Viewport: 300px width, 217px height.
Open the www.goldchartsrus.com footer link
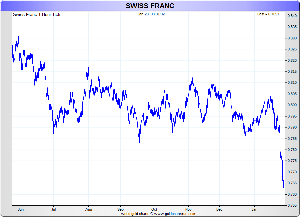174,214
